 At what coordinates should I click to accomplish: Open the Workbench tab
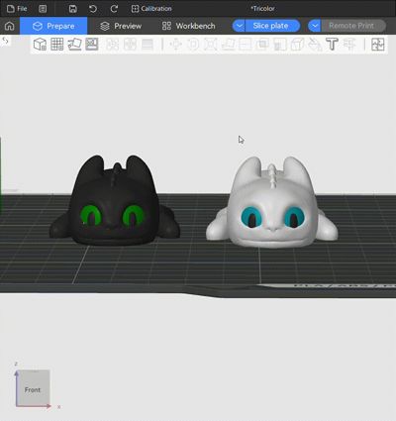pyautogui.click(x=189, y=26)
